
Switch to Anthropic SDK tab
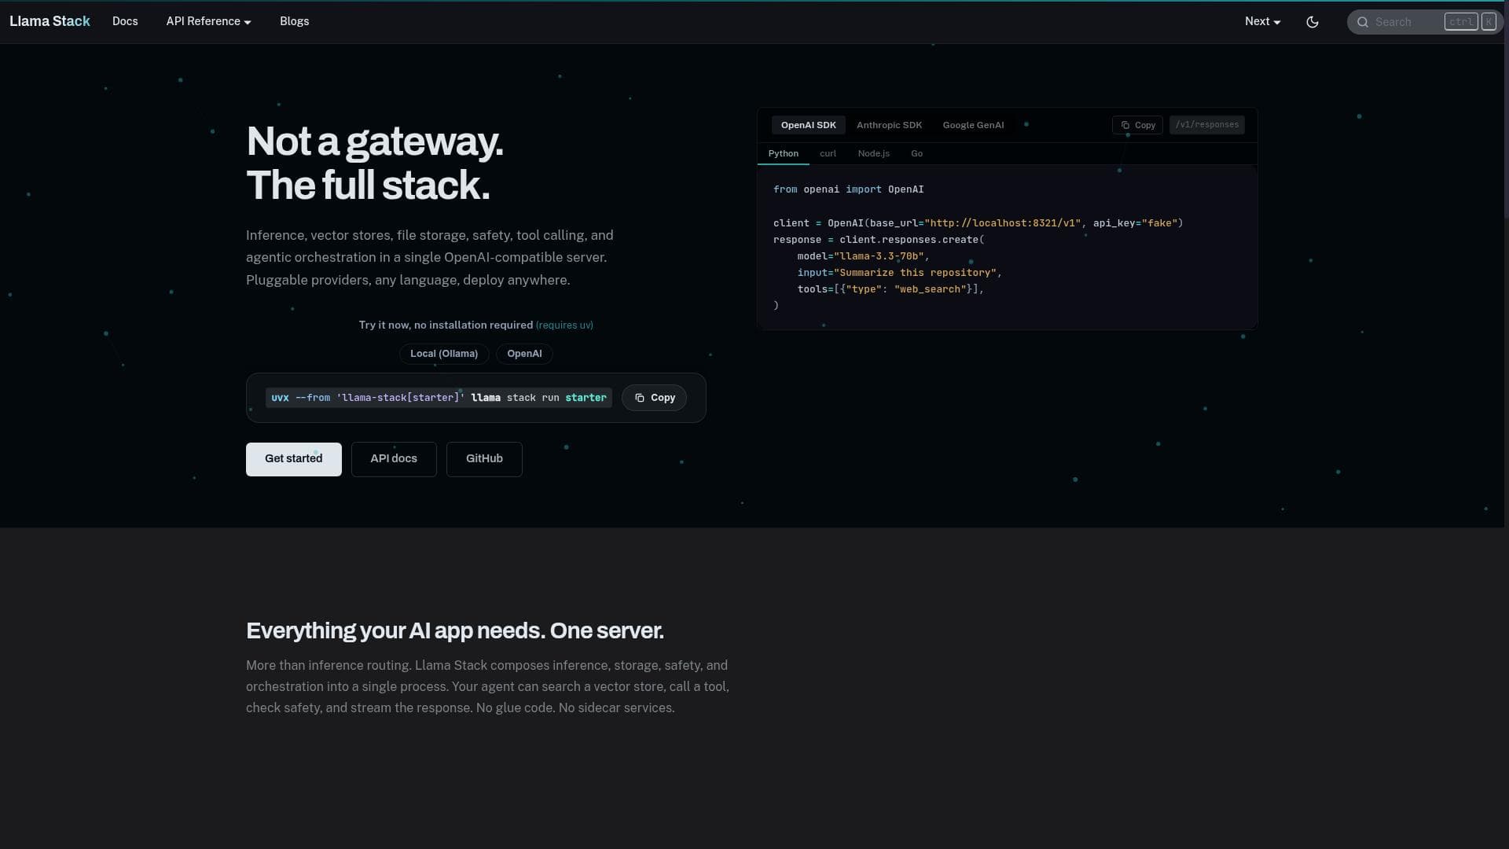(x=889, y=125)
